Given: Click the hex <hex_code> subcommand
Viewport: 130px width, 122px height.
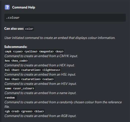Looking at the screenshot, I should pos(16,61).
